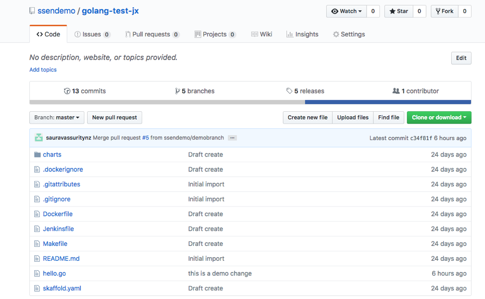Open the README.md file
This screenshot has width=485, height=299.
coord(61,259)
